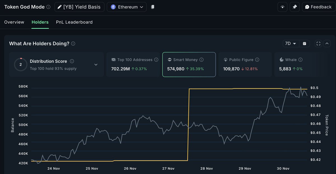Click the Whale info icon
336x174 pixels.
pos(300,60)
